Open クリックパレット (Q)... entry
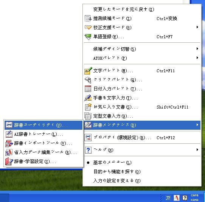The width and height of the screenshot is (205, 202). click(142, 80)
